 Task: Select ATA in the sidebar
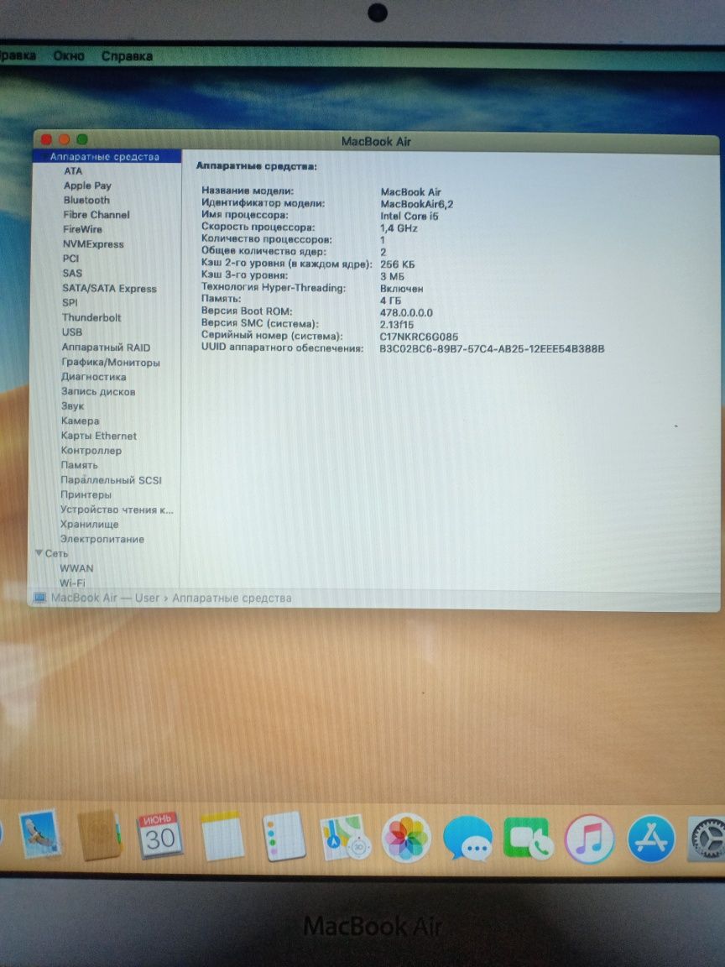coord(73,171)
